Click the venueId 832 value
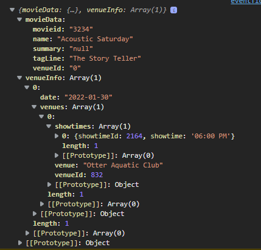The image size is (261, 250). click(x=97, y=175)
